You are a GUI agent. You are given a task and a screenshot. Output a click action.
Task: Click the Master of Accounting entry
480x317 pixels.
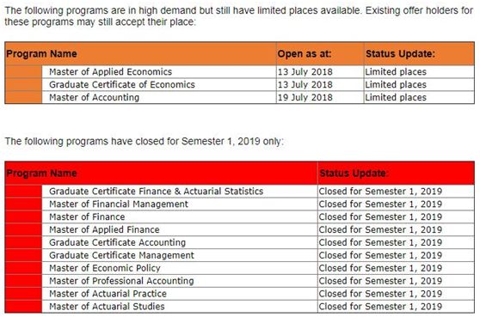click(94, 98)
